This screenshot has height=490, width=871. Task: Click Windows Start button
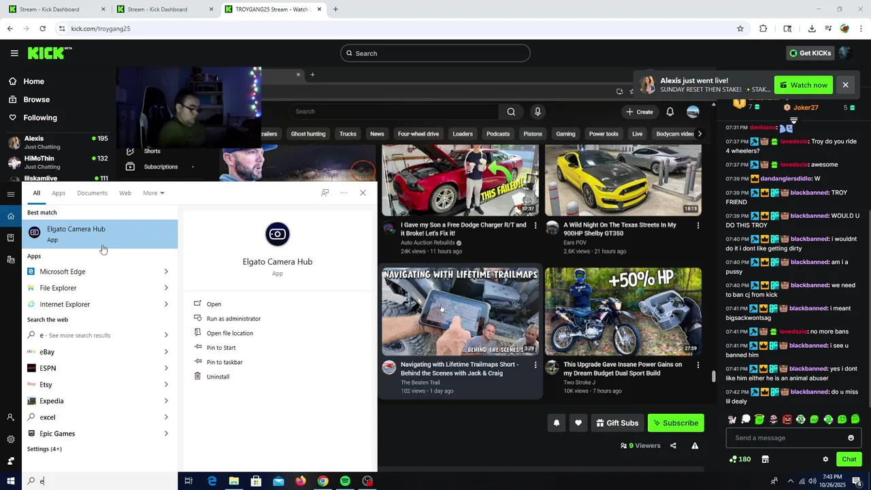(x=11, y=481)
